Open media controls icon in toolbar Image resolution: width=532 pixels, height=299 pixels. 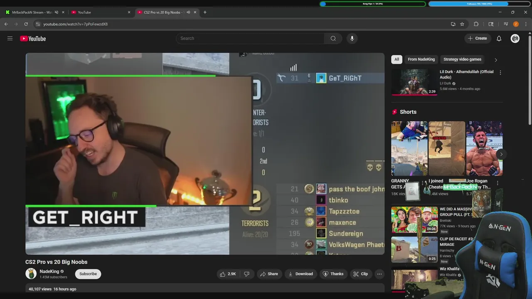pyautogui.click(x=506, y=24)
